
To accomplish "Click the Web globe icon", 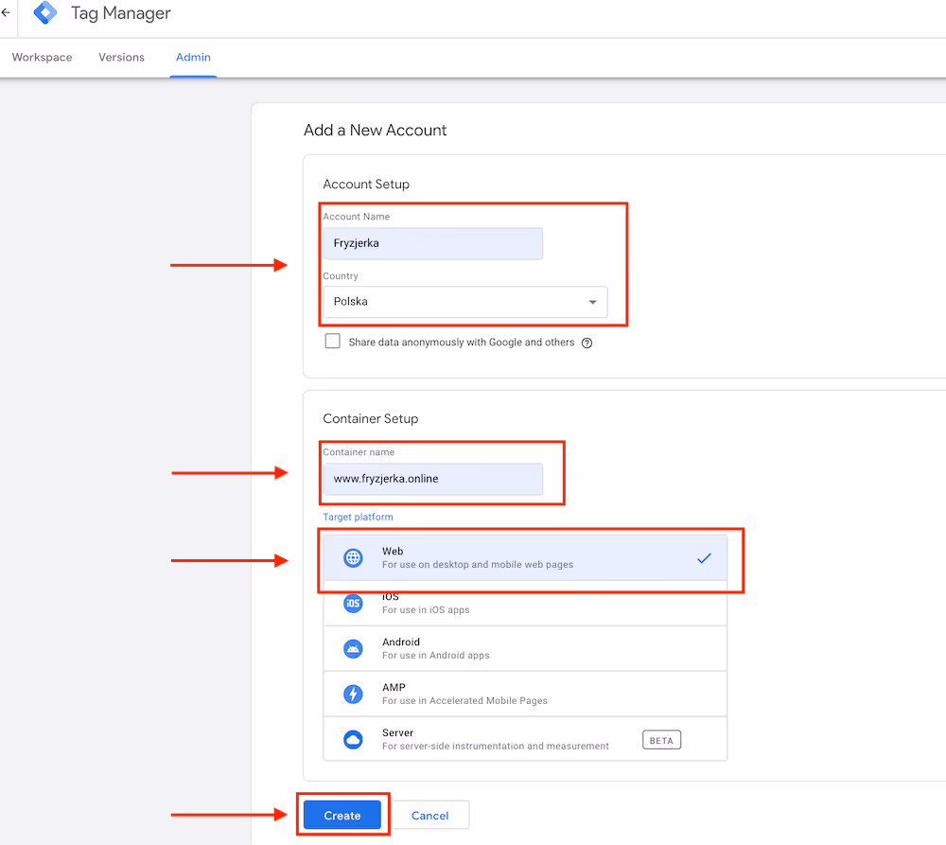I will pos(353,558).
